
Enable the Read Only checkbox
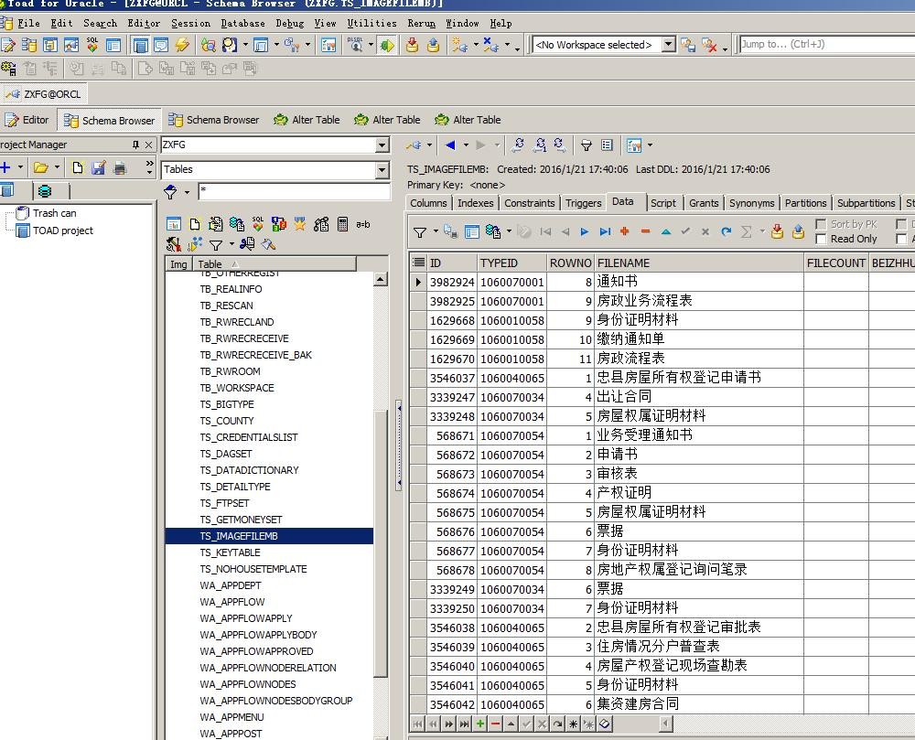pos(821,239)
